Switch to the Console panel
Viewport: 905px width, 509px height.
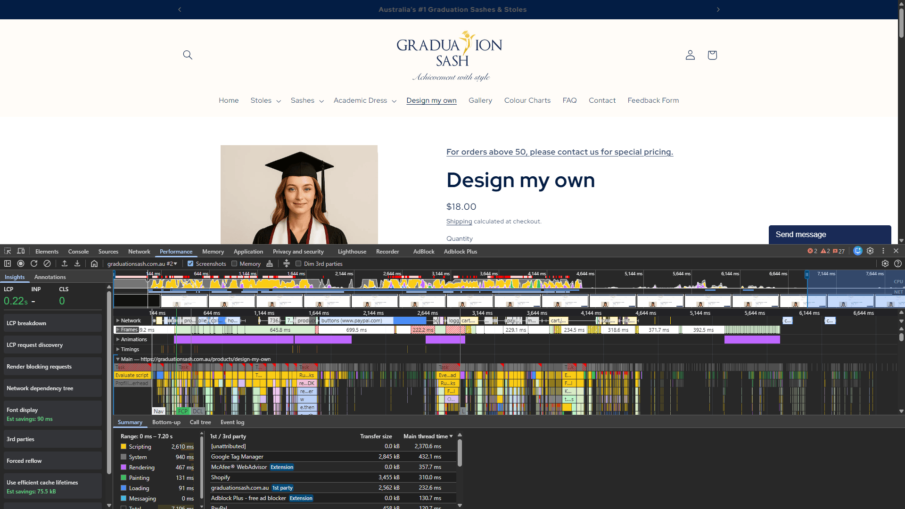click(x=78, y=251)
